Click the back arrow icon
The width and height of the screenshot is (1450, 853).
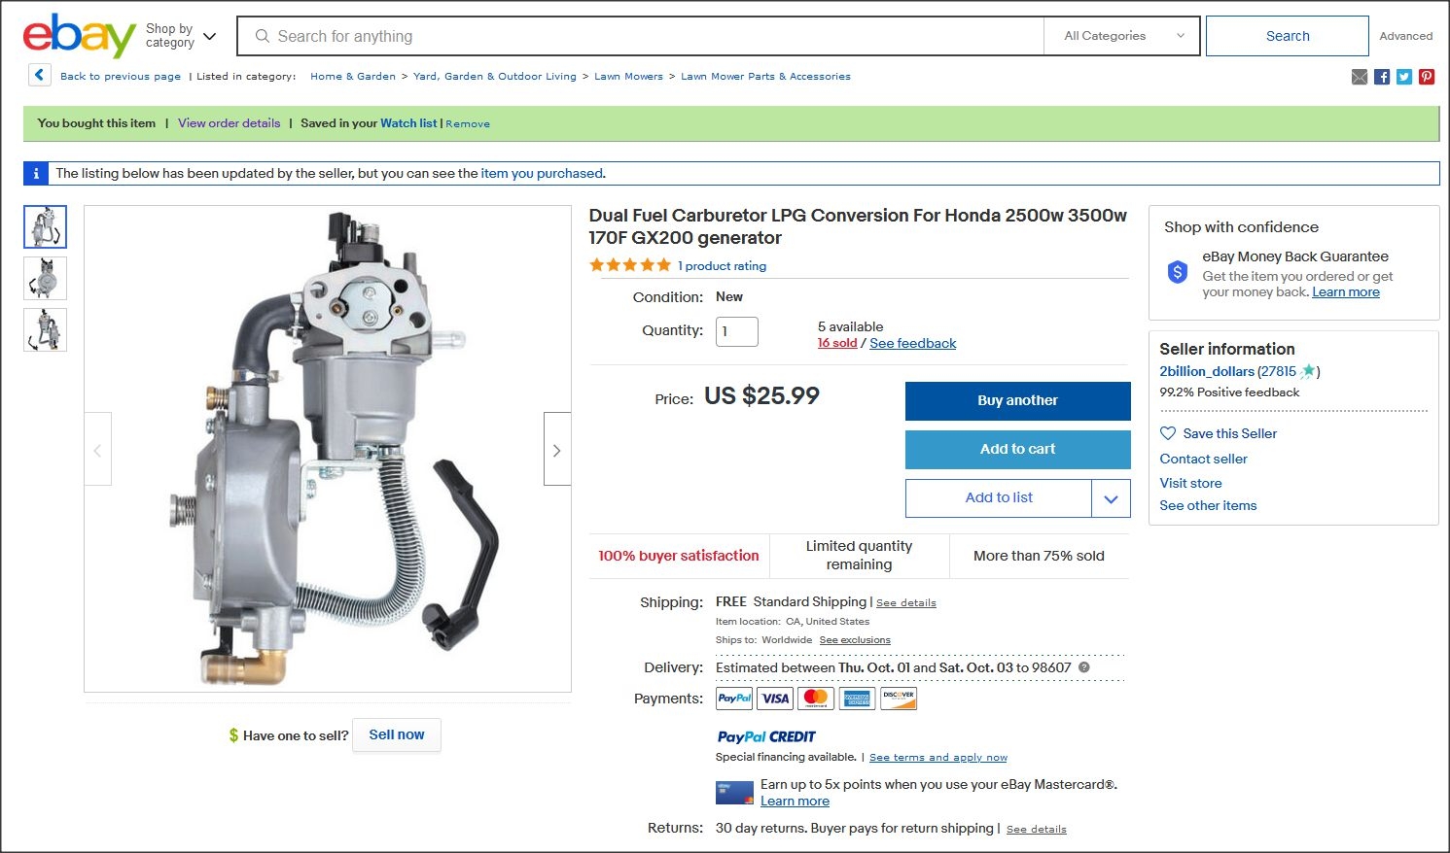[39, 75]
